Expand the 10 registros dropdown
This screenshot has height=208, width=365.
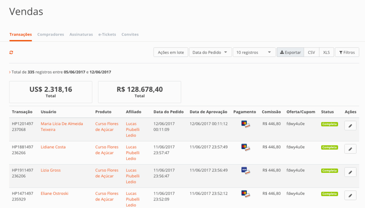tap(254, 52)
